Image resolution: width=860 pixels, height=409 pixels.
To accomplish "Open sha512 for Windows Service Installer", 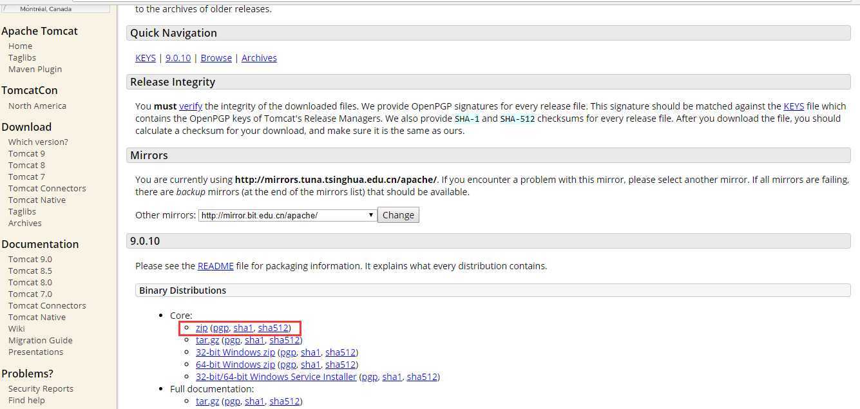I will pos(423,377).
